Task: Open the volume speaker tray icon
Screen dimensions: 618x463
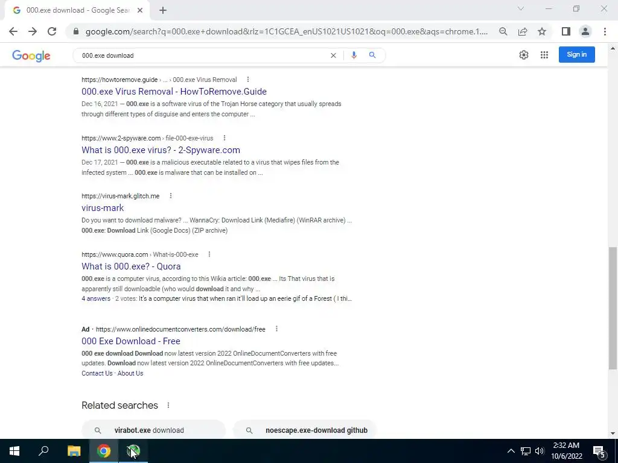Action: tap(540, 451)
